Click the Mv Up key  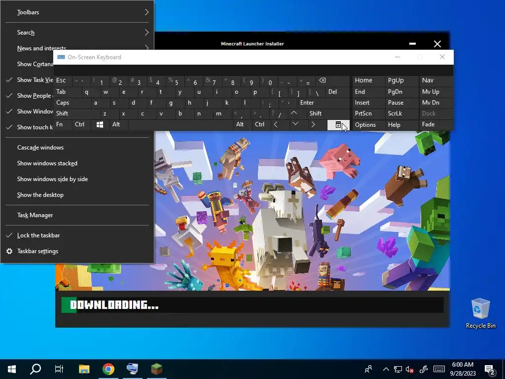[x=435, y=92]
